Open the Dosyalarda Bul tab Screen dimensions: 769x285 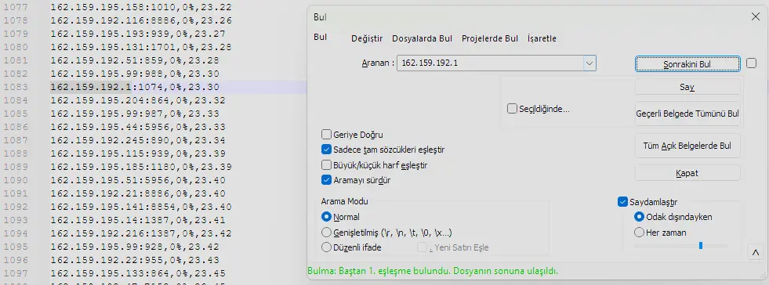[x=422, y=38]
